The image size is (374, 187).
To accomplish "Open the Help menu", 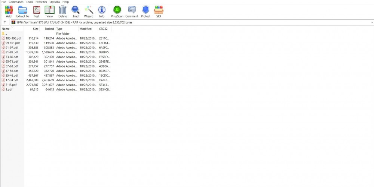I will [65, 2].
